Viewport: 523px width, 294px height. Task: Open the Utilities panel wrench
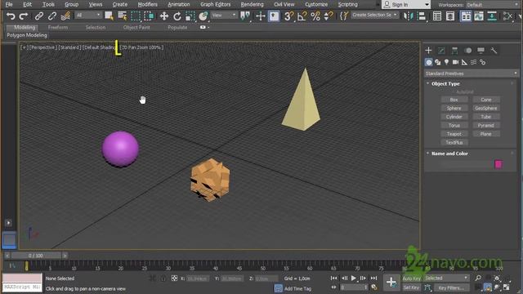click(x=494, y=51)
